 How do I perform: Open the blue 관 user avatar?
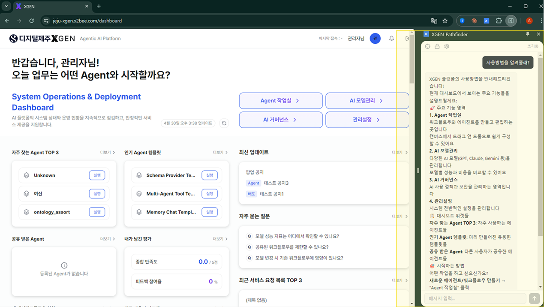pos(375,39)
